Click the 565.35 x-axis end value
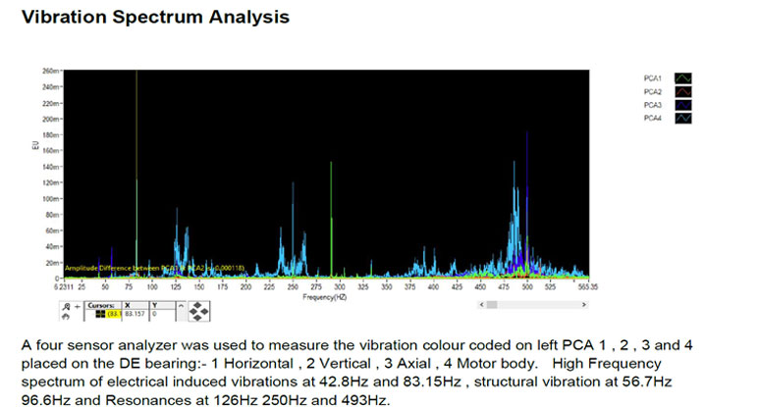This screenshot has width=760, height=407. 588,287
